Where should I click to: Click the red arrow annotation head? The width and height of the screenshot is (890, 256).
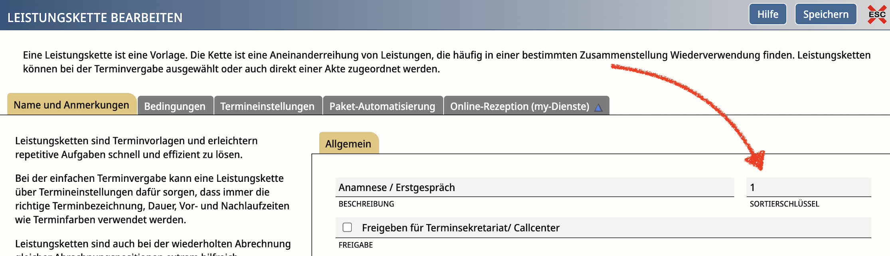coord(755,160)
